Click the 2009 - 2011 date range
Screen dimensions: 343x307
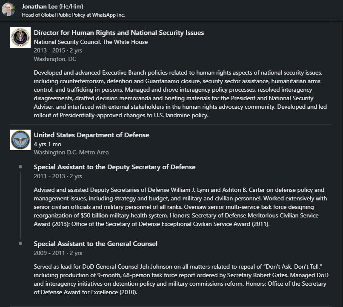[49, 253]
